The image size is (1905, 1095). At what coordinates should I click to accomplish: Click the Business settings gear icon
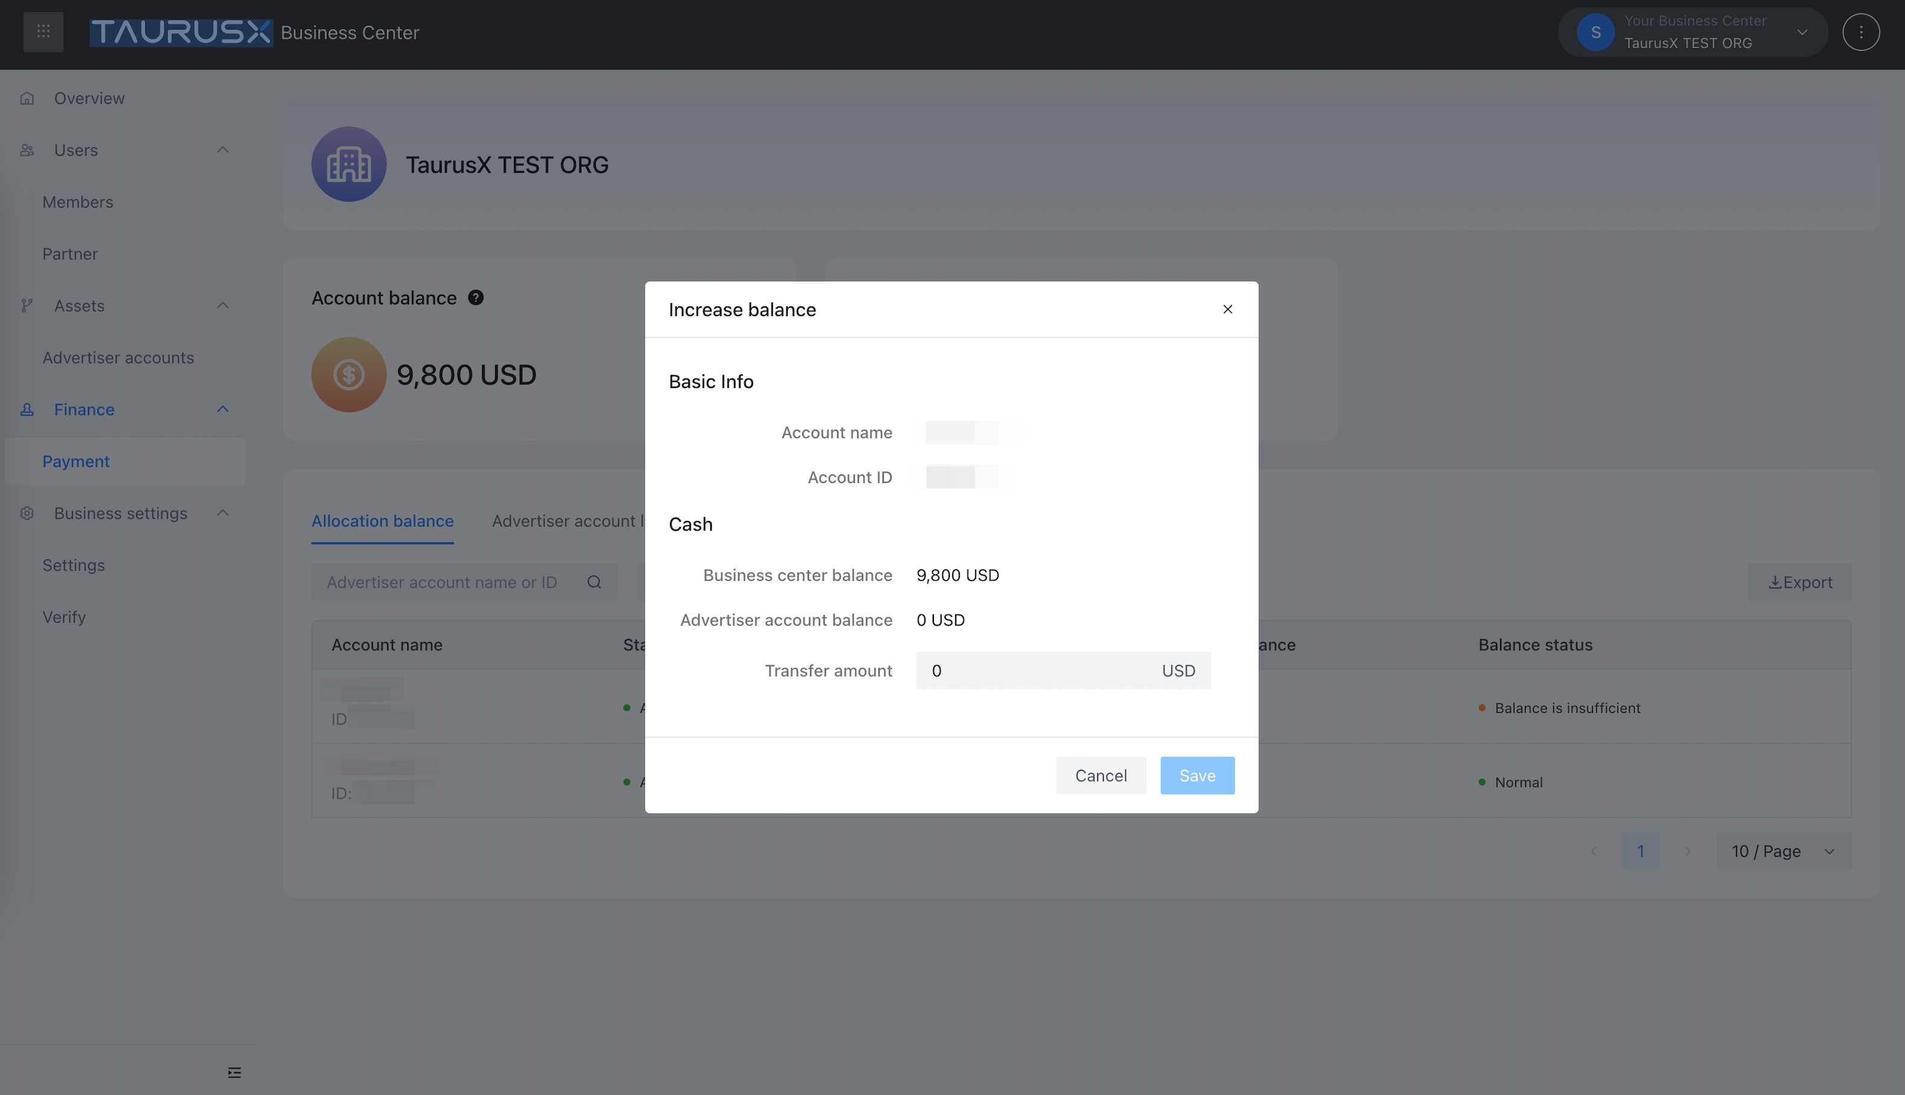(x=27, y=514)
